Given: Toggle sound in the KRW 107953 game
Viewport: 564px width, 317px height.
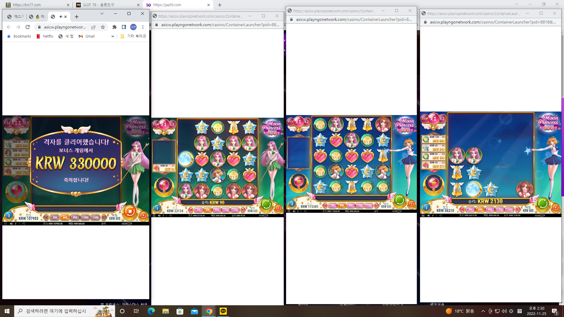Looking at the screenshot, I should (x=11, y=224).
